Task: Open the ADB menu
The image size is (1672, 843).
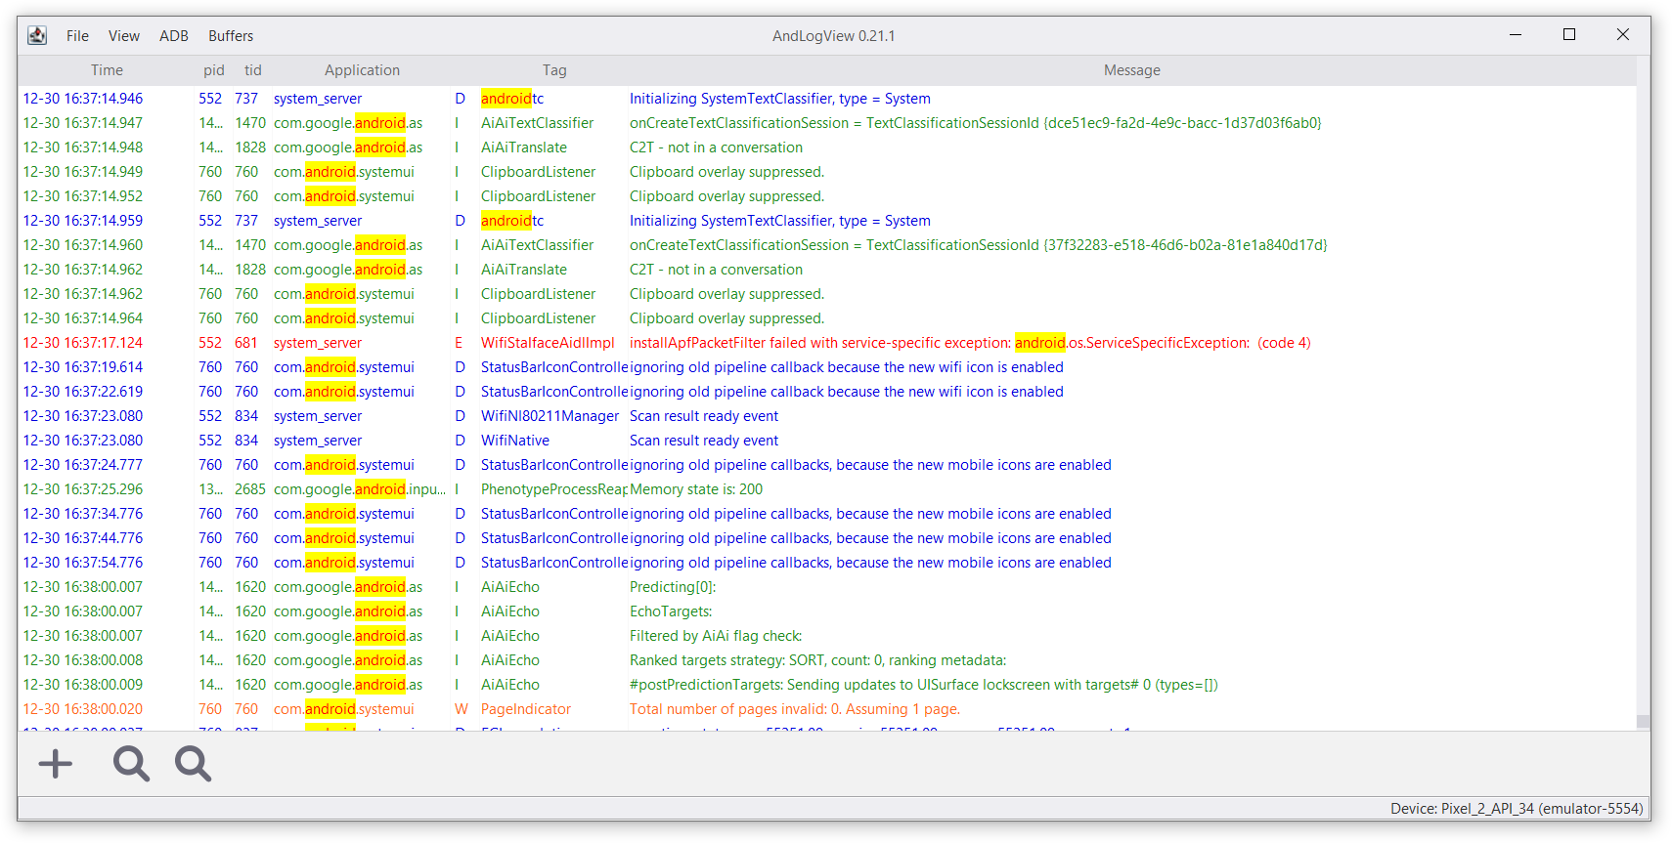Action: [x=174, y=36]
